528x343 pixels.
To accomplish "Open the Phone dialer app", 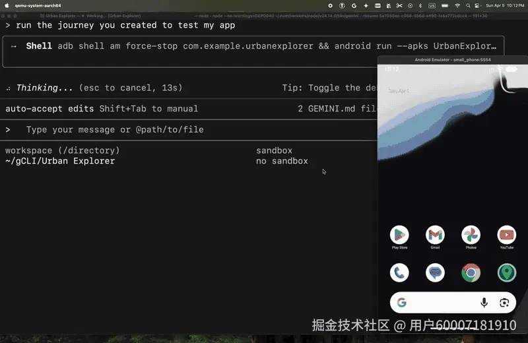I will click(399, 272).
